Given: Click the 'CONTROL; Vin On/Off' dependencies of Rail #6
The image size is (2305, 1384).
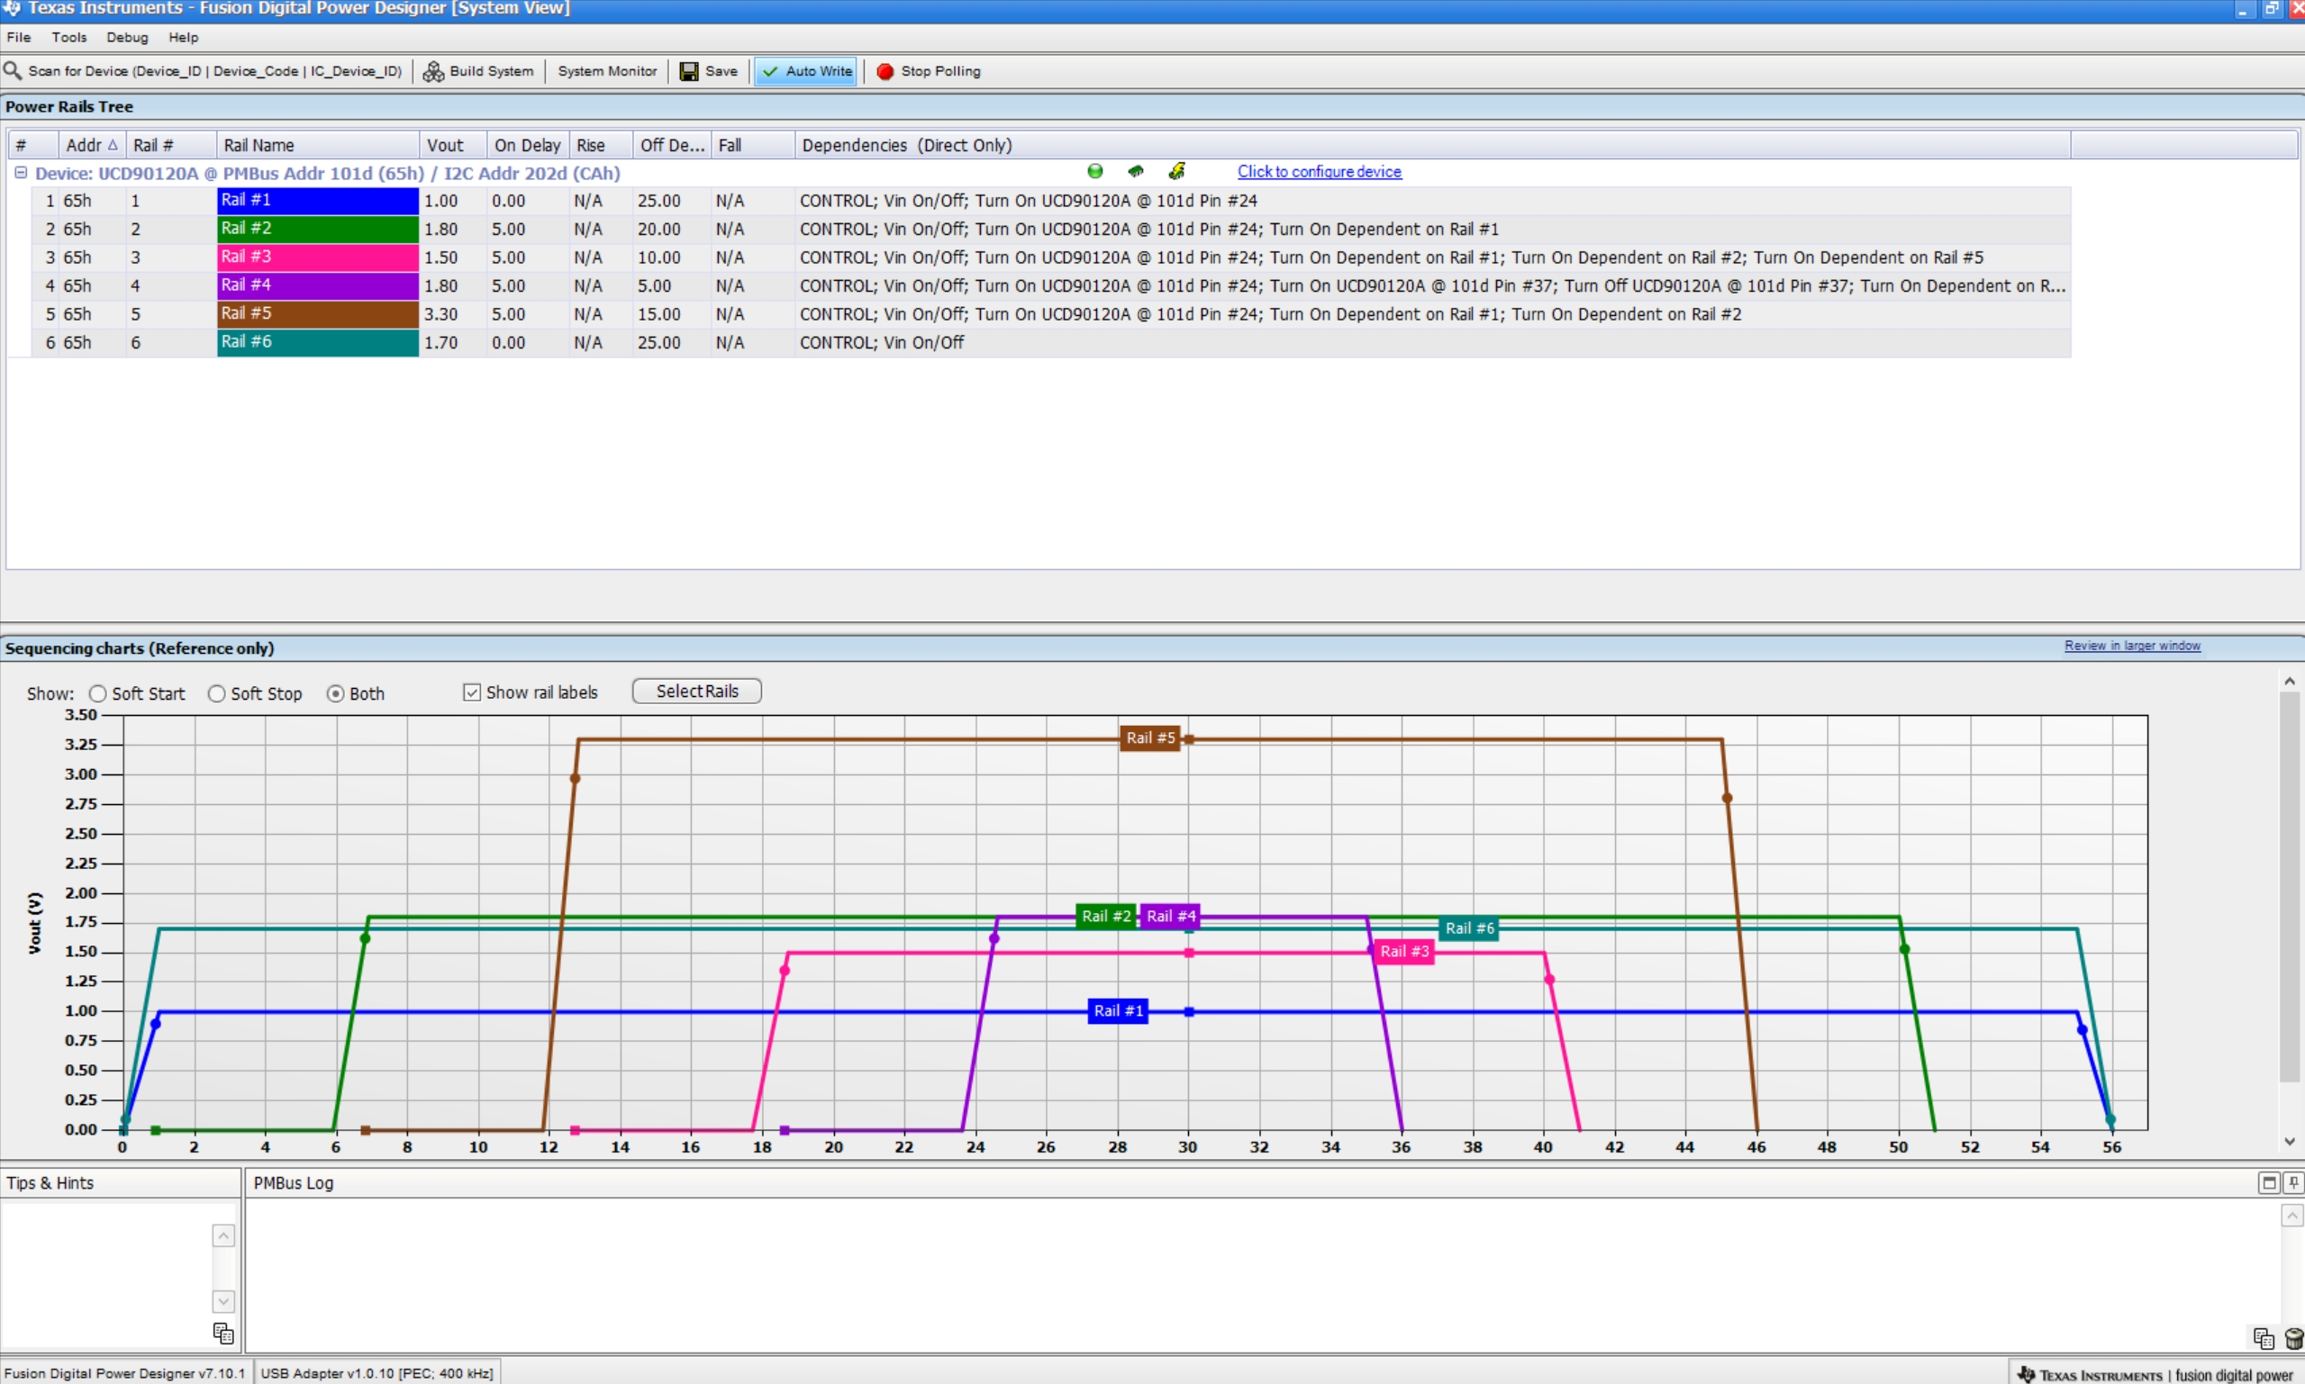Looking at the screenshot, I should [x=882, y=343].
